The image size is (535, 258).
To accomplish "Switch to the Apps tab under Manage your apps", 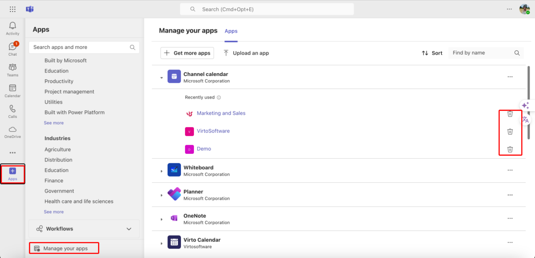I will click(231, 31).
